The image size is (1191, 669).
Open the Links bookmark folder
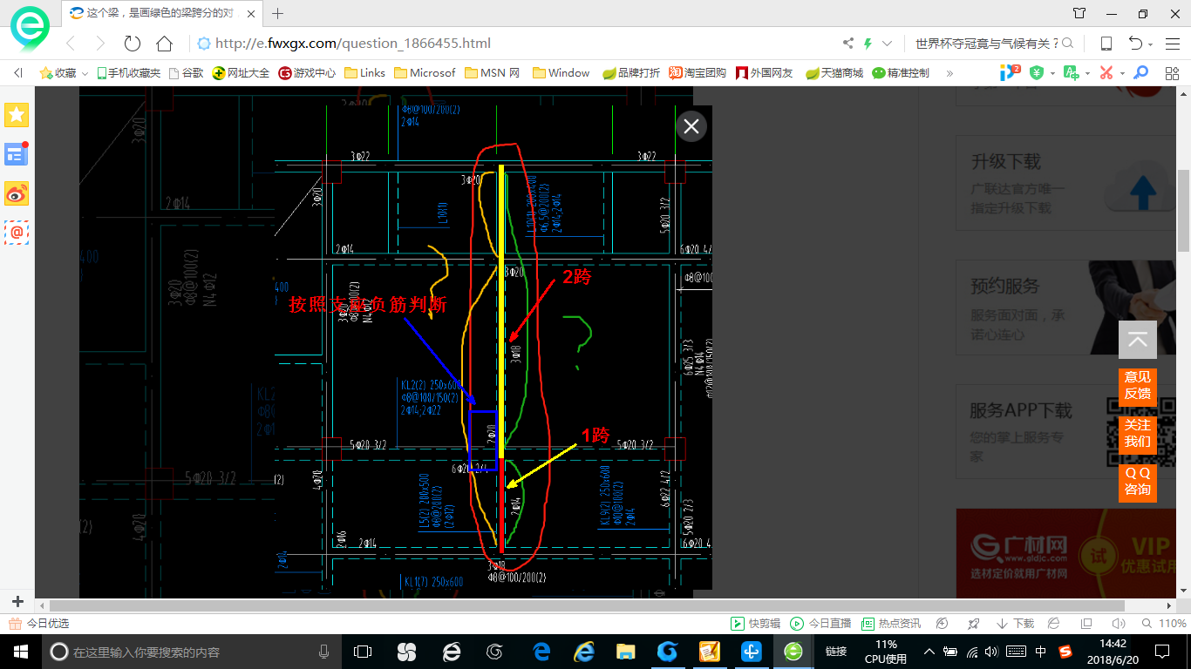click(364, 73)
